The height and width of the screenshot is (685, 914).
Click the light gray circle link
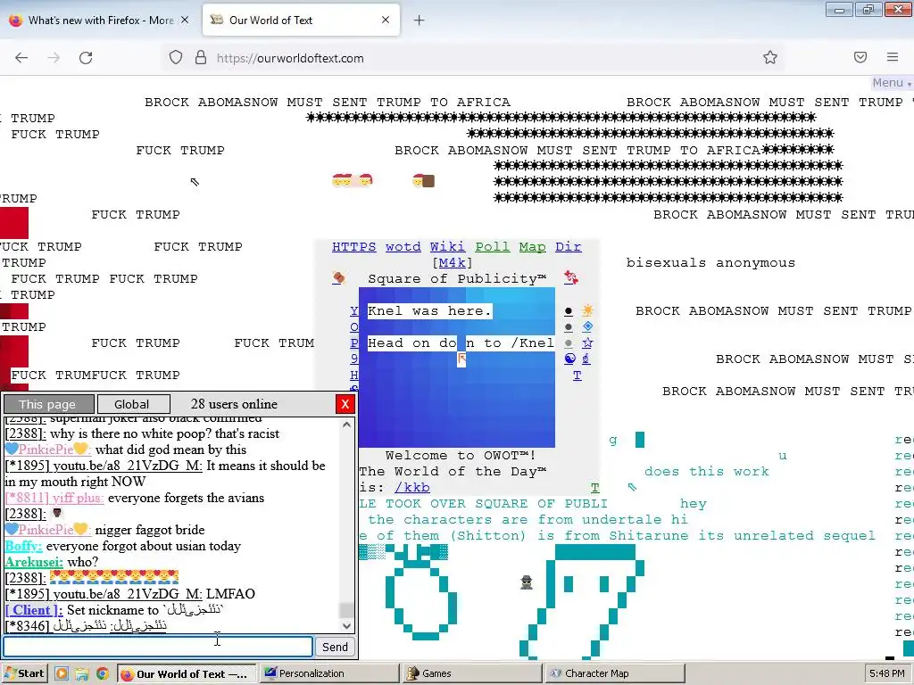[x=569, y=343]
